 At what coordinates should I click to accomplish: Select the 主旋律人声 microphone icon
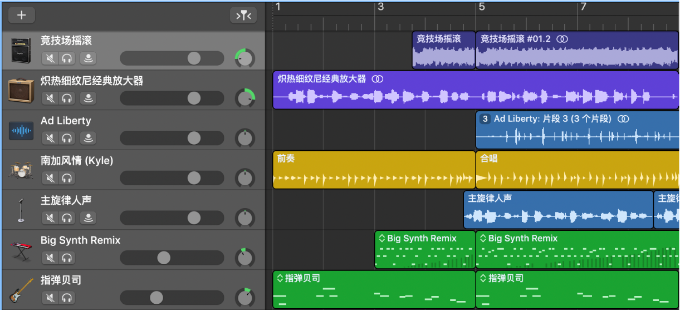21,210
